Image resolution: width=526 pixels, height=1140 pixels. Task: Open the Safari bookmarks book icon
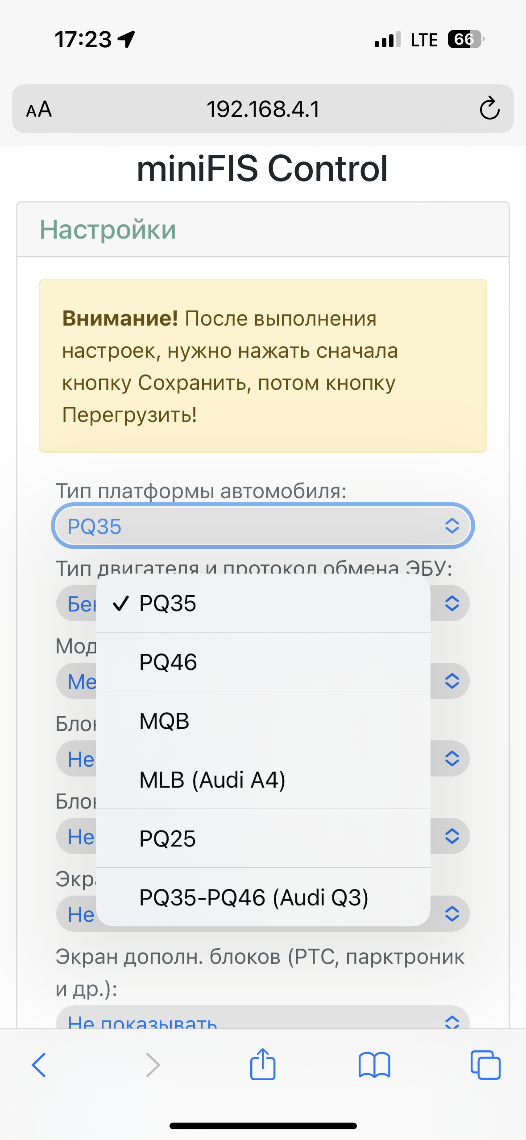pos(374,1065)
